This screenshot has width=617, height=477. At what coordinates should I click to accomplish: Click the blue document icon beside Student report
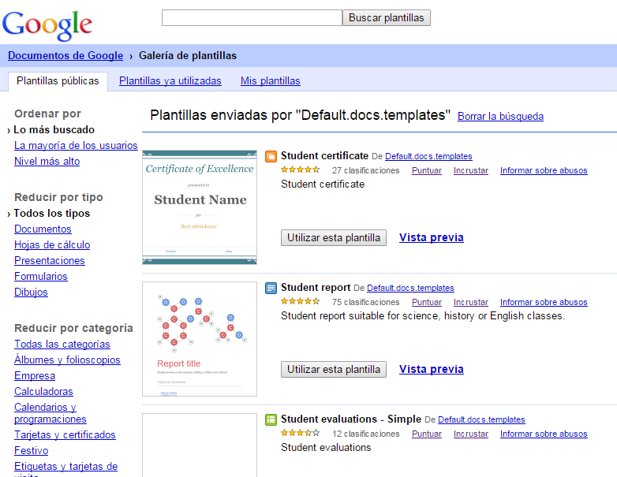click(x=271, y=289)
